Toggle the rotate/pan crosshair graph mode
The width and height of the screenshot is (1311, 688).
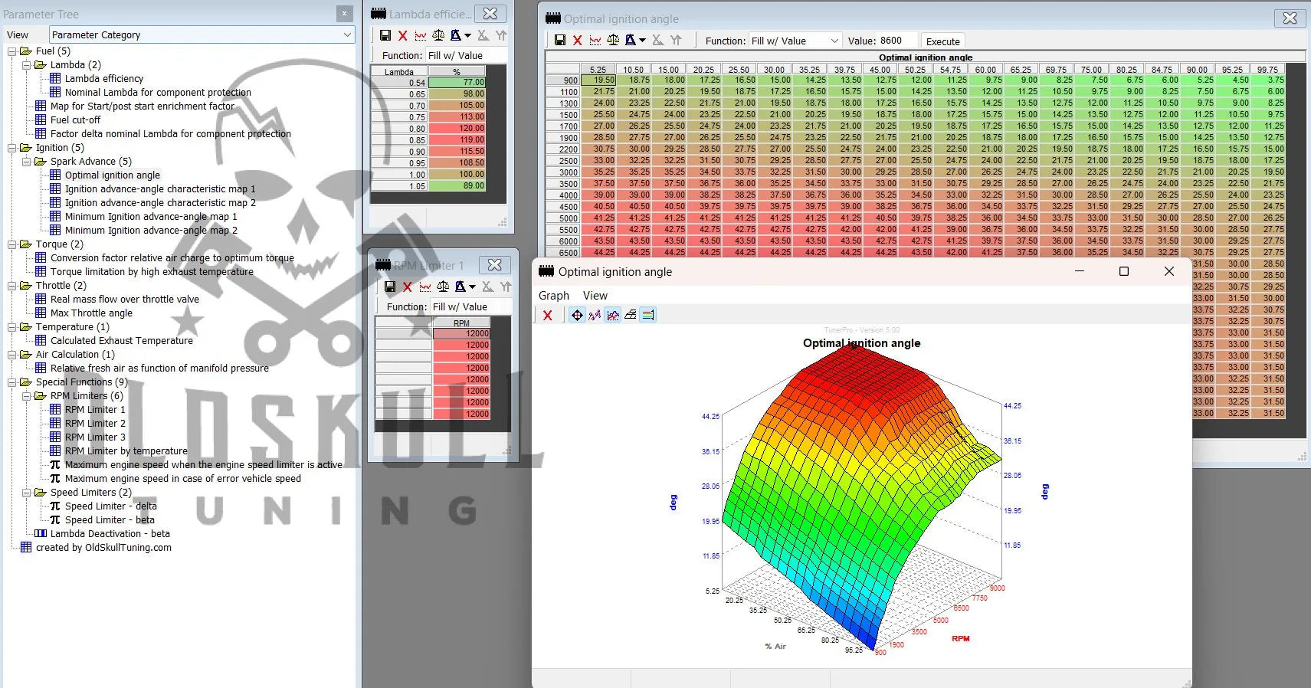pyautogui.click(x=577, y=315)
